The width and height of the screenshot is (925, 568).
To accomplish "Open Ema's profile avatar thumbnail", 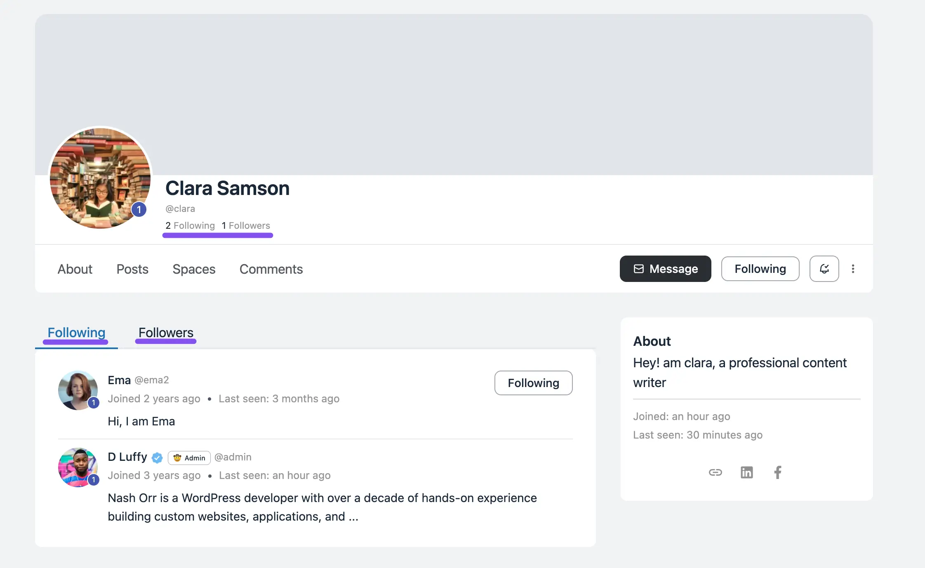I will 78,390.
